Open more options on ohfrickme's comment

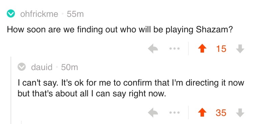[175, 49]
